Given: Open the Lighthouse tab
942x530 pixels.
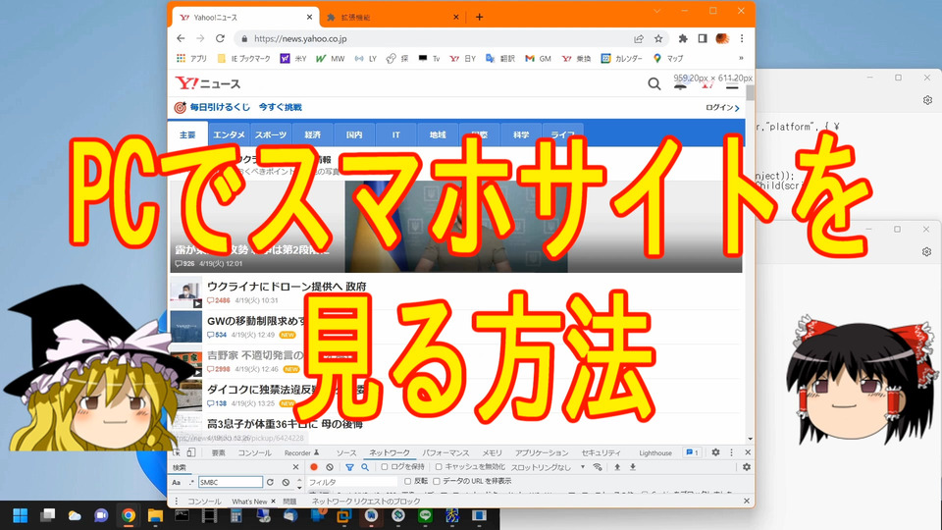Looking at the screenshot, I should (655, 453).
